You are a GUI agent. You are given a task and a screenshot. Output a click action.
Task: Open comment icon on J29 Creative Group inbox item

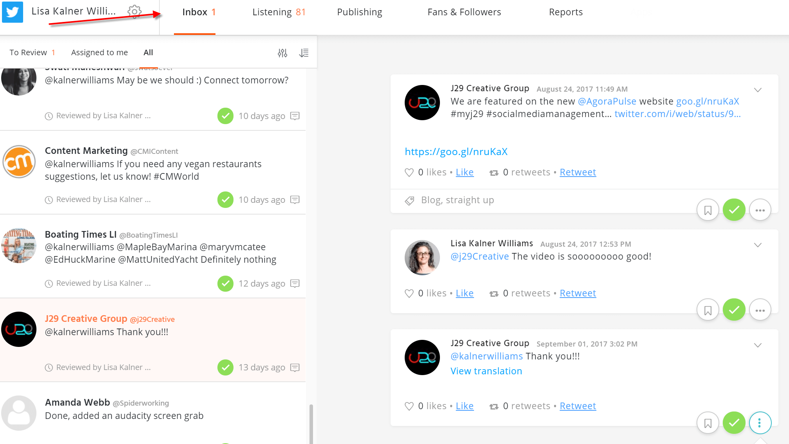pos(295,367)
